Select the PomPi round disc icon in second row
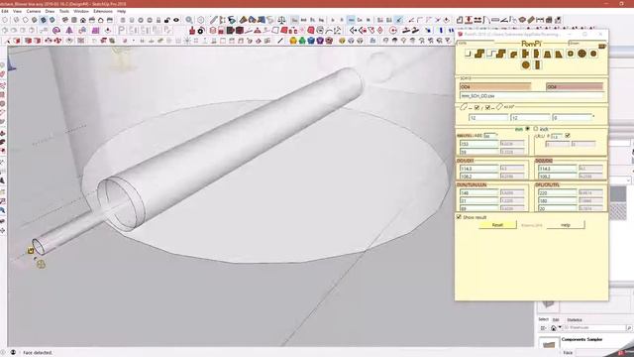Image resolution: width=634 pixels, height=357 pixels. [525, 64]
